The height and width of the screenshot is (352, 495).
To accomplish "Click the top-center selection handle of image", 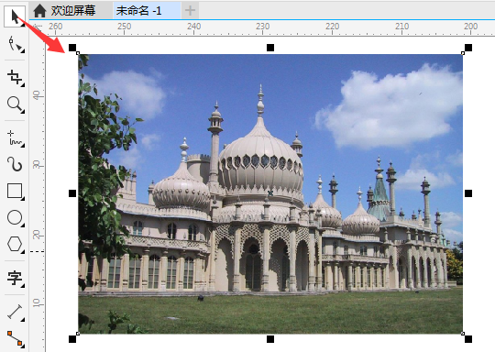I will coord(270,48).
